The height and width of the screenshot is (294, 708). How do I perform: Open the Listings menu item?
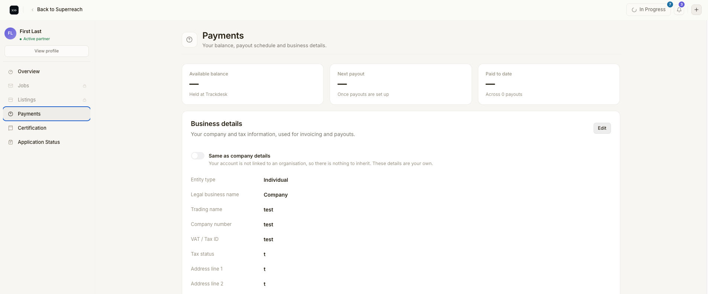coord(47,100)
